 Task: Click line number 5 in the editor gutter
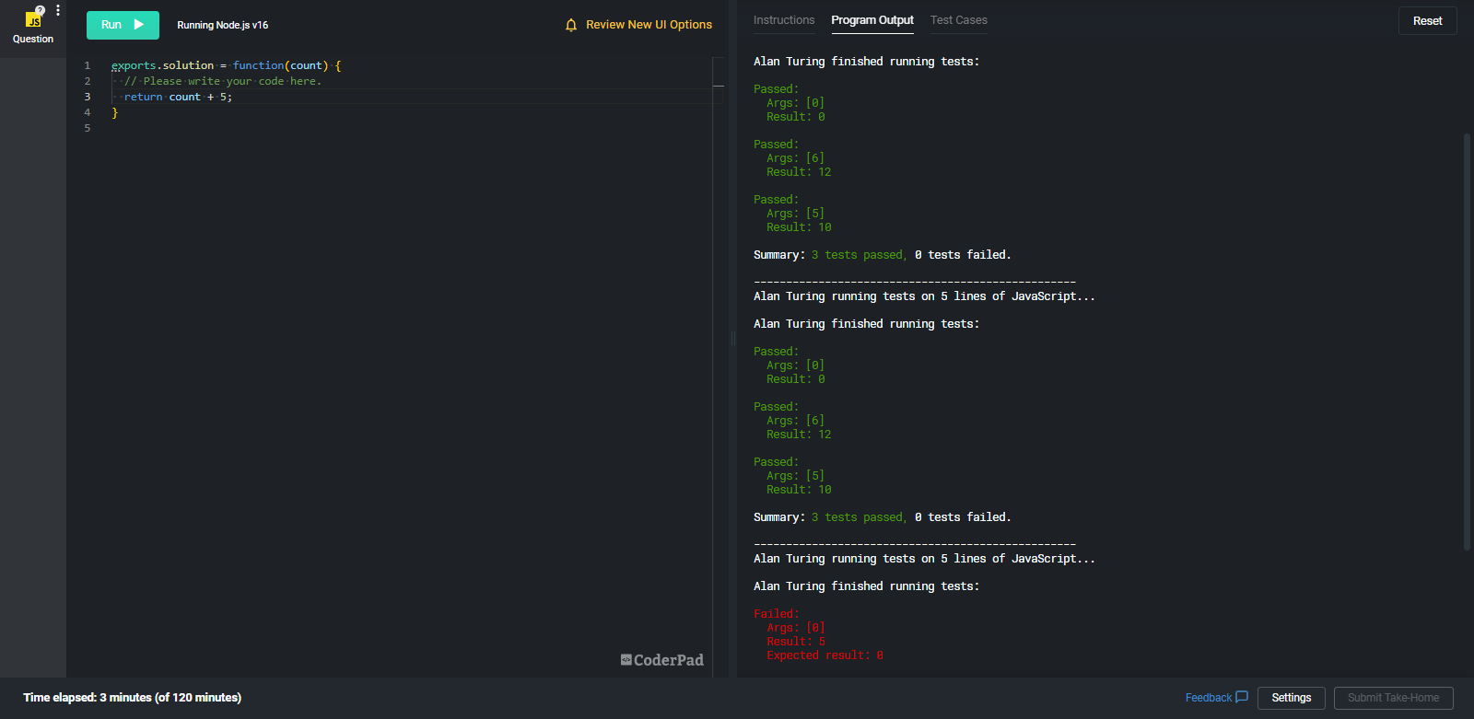coord(88,128)
